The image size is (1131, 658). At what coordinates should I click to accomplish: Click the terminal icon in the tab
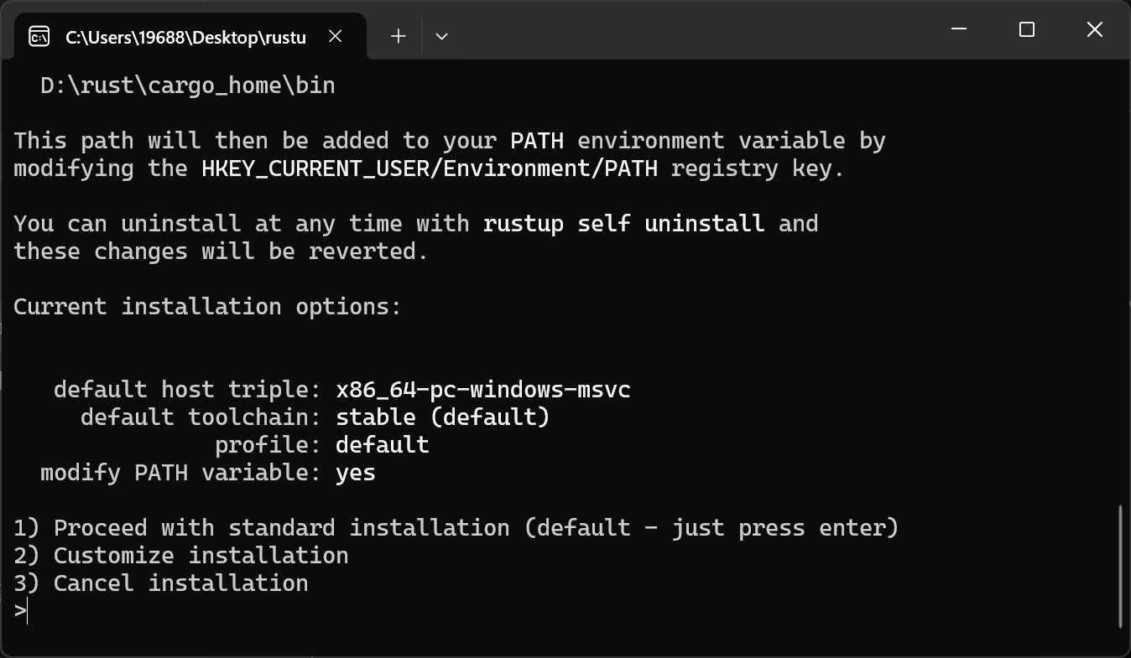39,37
